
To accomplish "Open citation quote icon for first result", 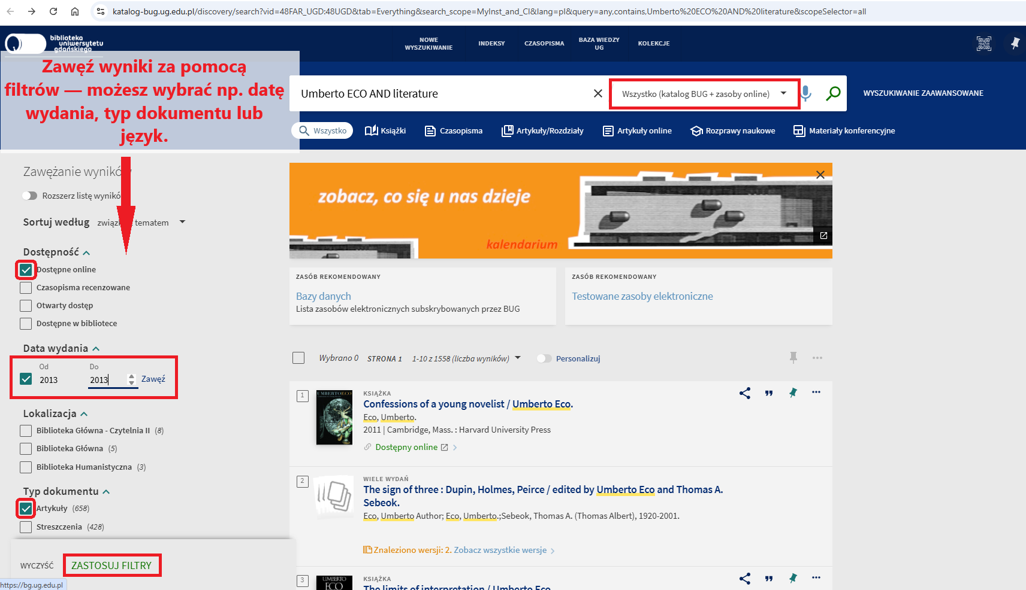I will point(769,393).
